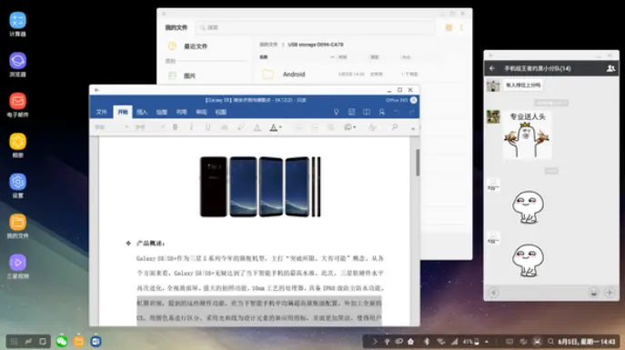The height and width of the screenshot is (350, 625).
Task: Toggle underline formatting in Word ribbon
Action: coord(207,127)
